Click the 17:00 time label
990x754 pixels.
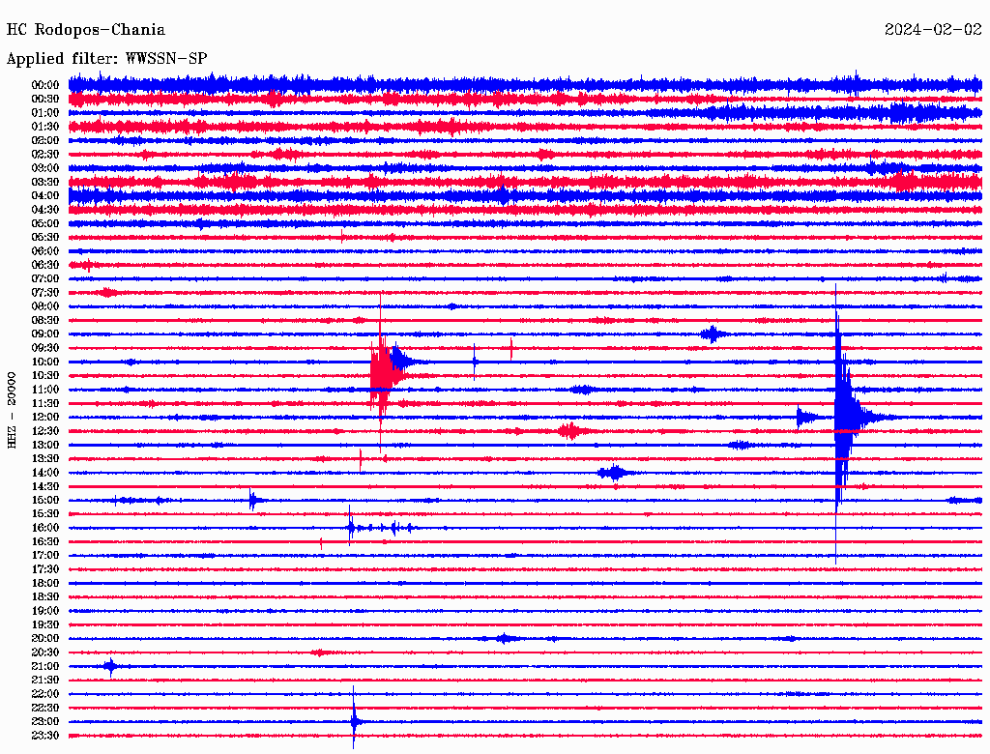coord(45,556)
